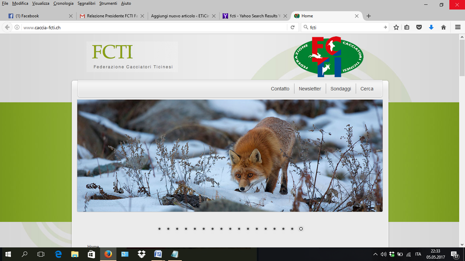Screen dimensions: 465x261
Task: Go to Firefox home page icon
Action: [444, 28]
